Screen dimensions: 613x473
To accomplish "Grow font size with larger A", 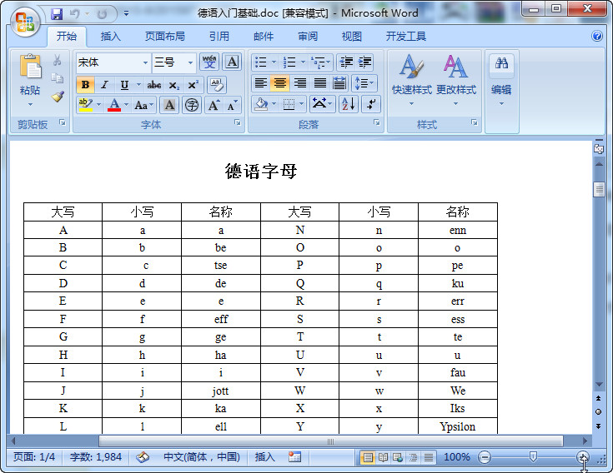I will (x=214, y=105).
